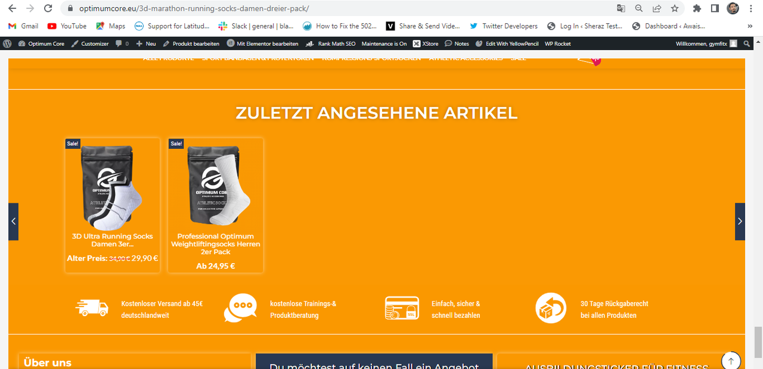Click the SSL secure payment card icon
Viewport: 763px width, 369px height.
coord(402,308)
